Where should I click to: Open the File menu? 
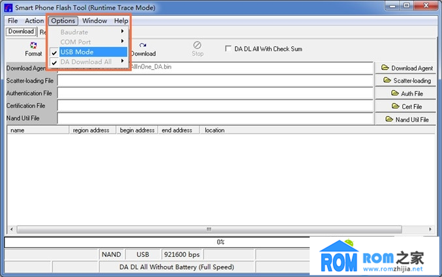point(12,21)
